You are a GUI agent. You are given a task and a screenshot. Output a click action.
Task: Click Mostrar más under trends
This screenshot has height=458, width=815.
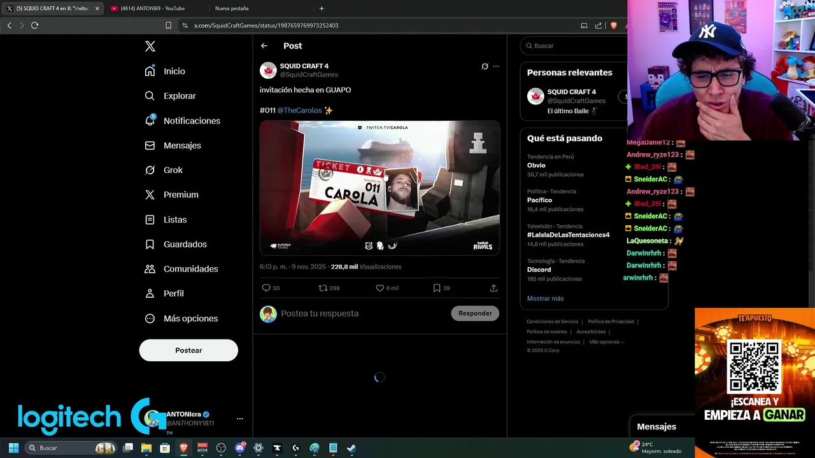coord(545,298)
